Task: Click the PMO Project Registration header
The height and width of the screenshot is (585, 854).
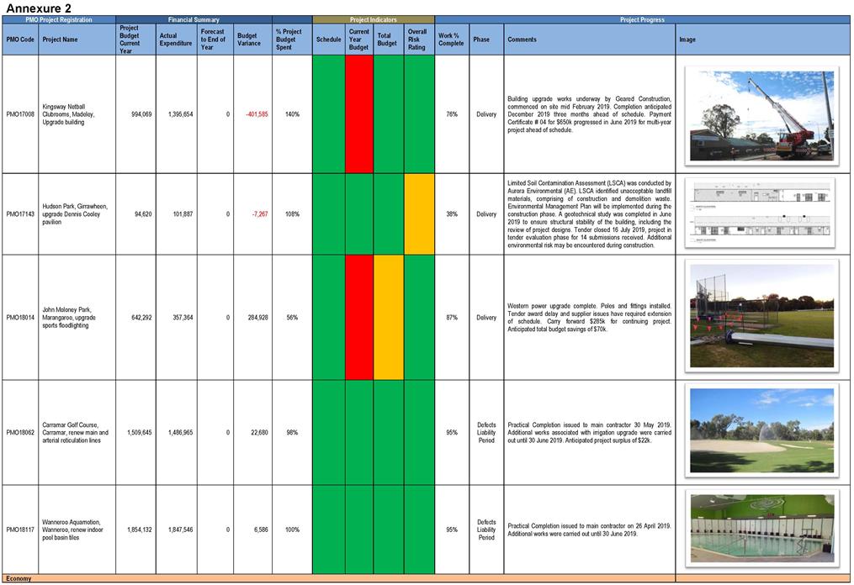Action: (59, 19)
